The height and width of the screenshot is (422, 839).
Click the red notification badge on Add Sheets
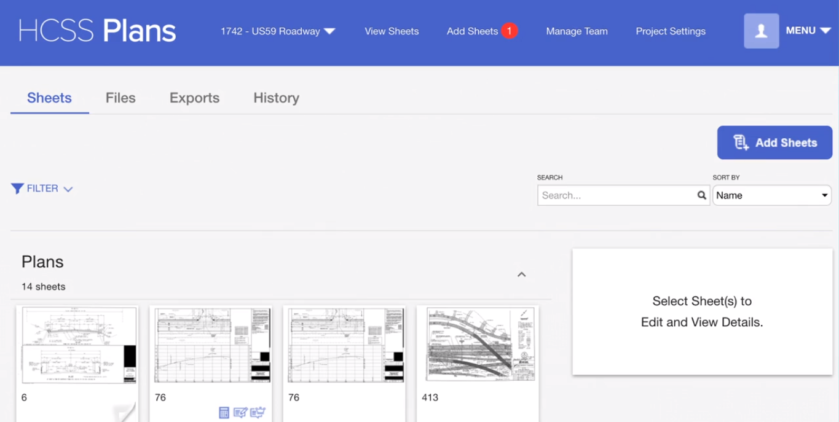click(509, 31)
